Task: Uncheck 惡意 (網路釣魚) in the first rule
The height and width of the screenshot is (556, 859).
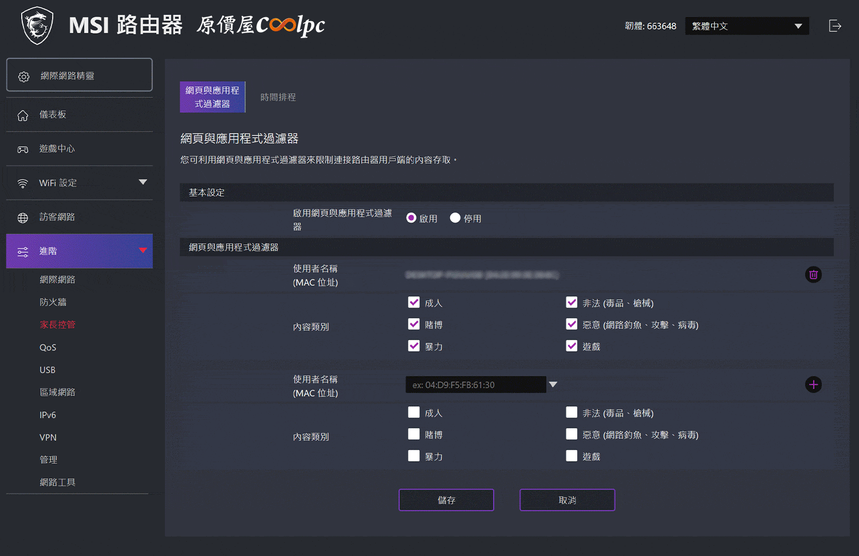Action: 572,324
